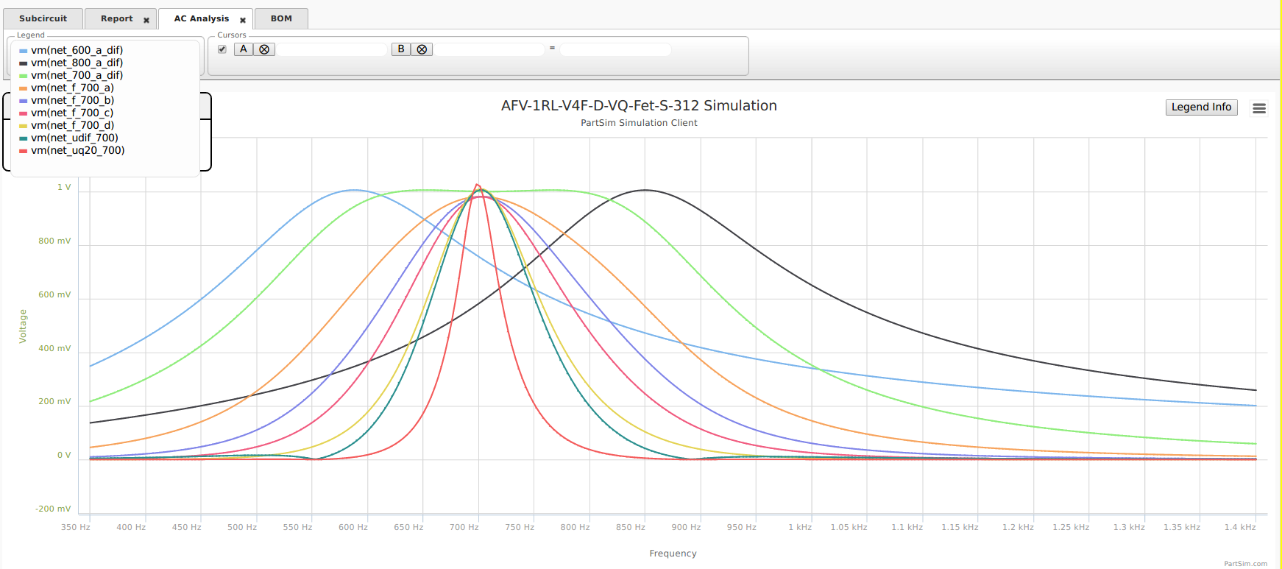Switch to the BOM tab
Screen dimensions: 1282x569
click(x=281, y=18)
